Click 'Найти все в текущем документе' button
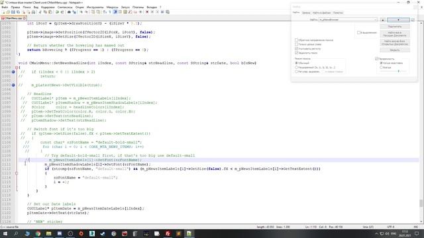 click(395, 34)
